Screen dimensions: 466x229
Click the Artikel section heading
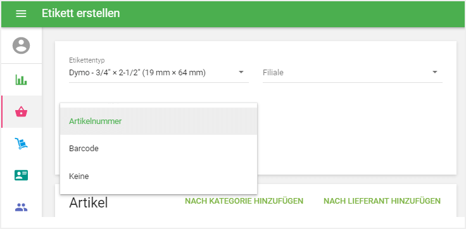pos(88,202)
